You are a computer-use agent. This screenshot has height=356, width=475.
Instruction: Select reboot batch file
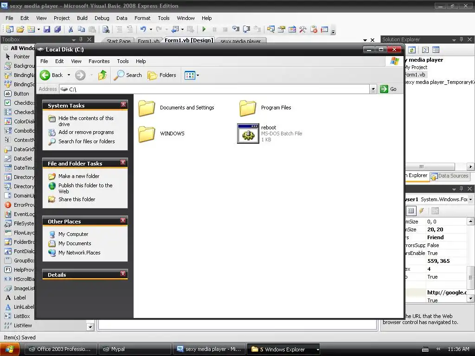pyautogui.click(x=270, y=133)
